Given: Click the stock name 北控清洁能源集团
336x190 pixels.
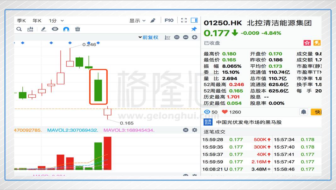Looking at the screenshot, I should click(279, 23).
